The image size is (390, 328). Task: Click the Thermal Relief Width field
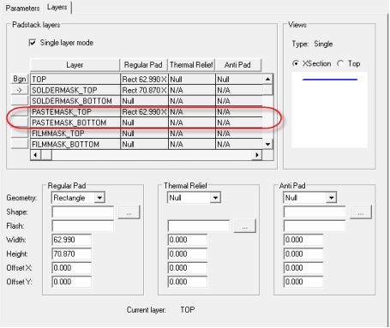pyautogui.click(x=188, y=240)
